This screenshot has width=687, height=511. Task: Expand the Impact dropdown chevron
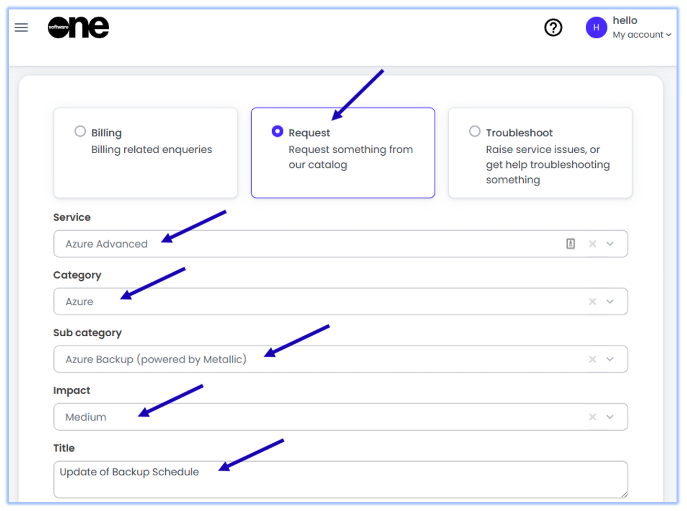pyautogui.click(x=610, y=417)
